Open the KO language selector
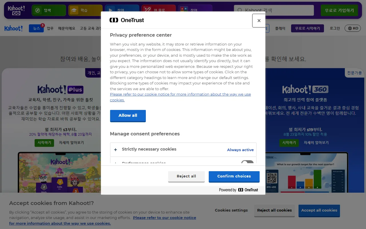 (x=353, y=28)
